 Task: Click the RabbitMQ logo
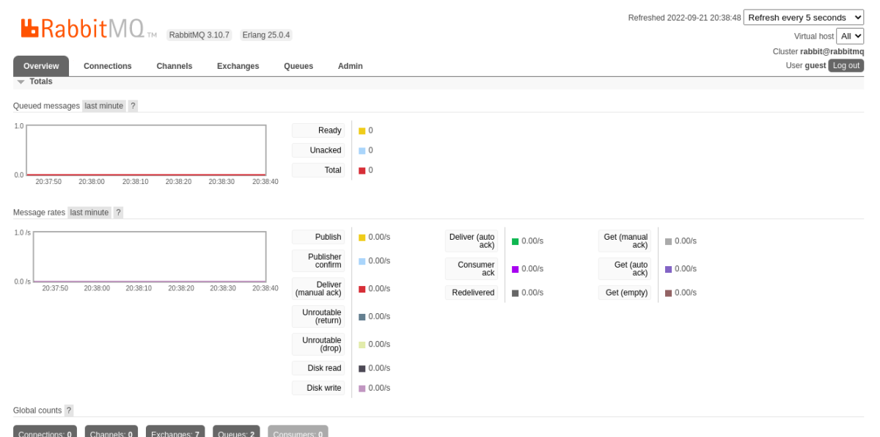[x=89, y=29]
